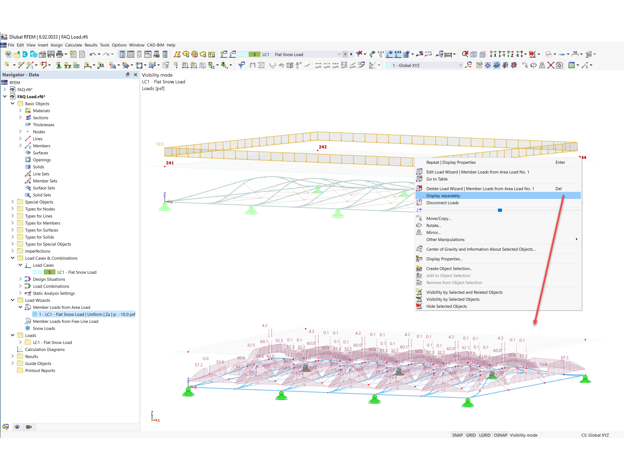Choose Display separately in the context menu
Viewport: 624px width, 468px height.
click(443, 195)
